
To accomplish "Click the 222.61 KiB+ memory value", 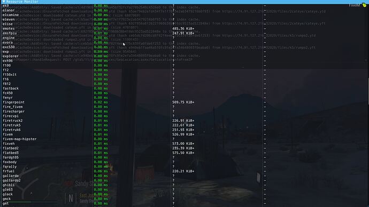I will tap(183, 125).
